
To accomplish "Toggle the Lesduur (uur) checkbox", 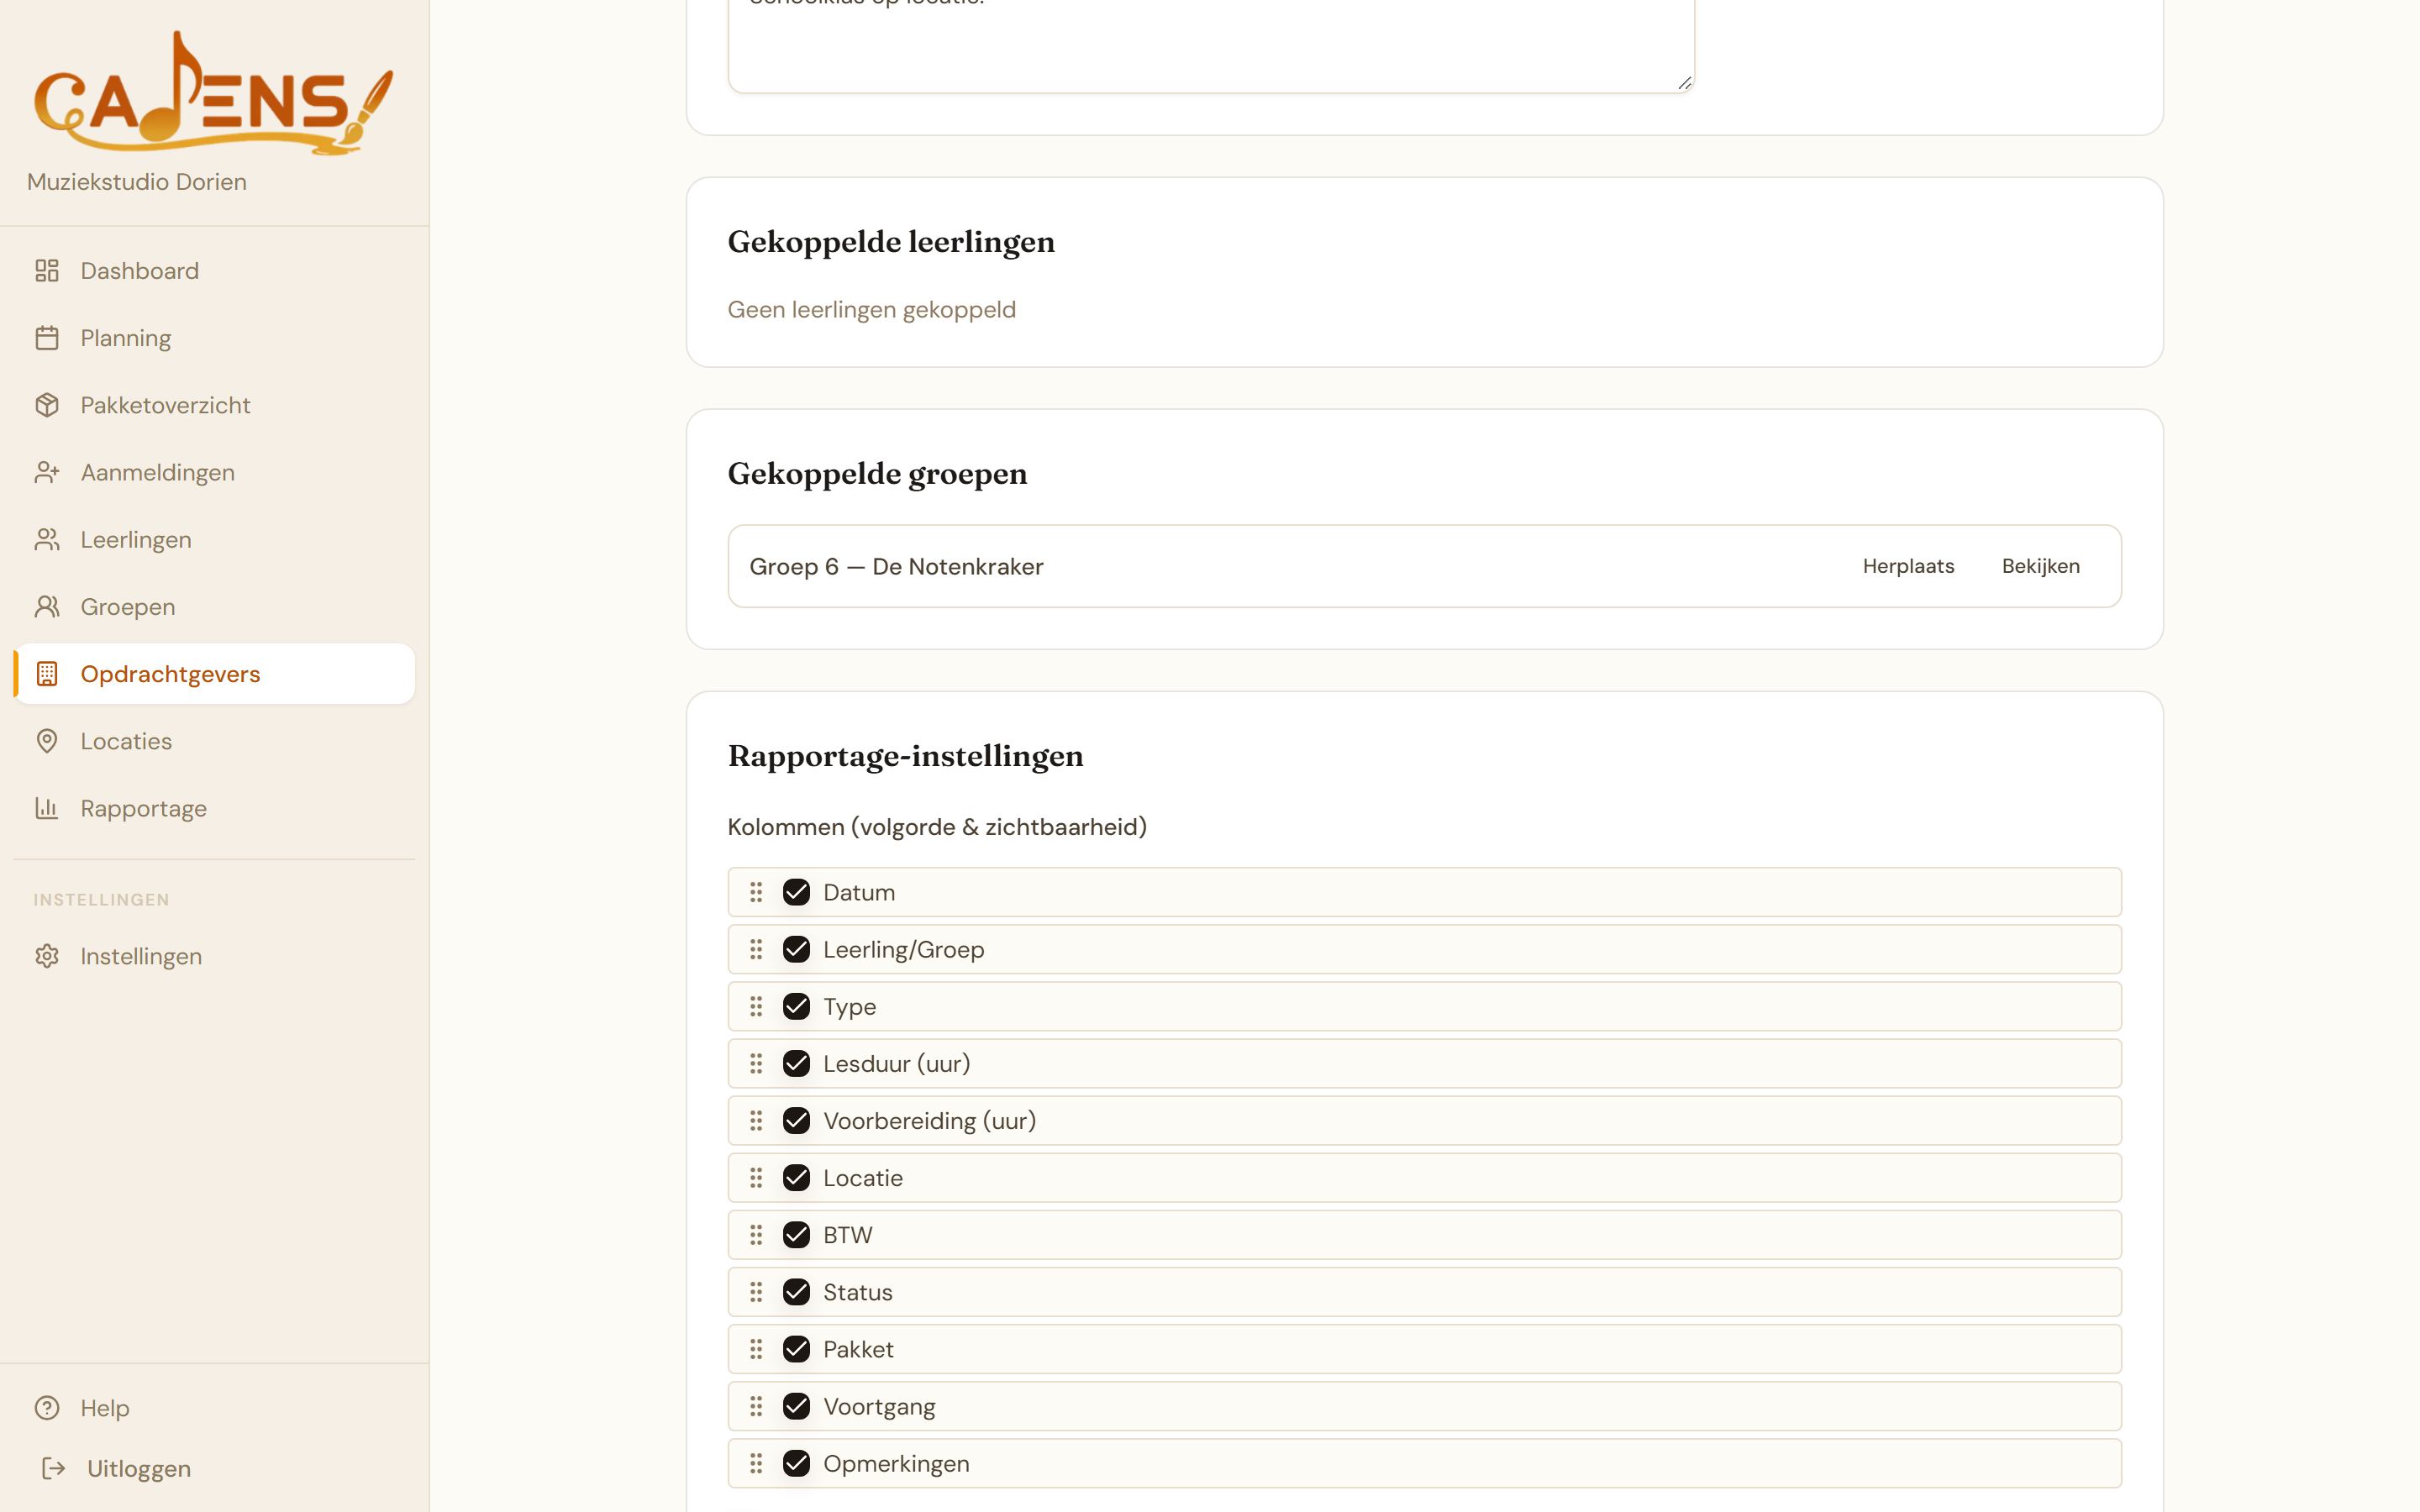I will click(796, 1063).
